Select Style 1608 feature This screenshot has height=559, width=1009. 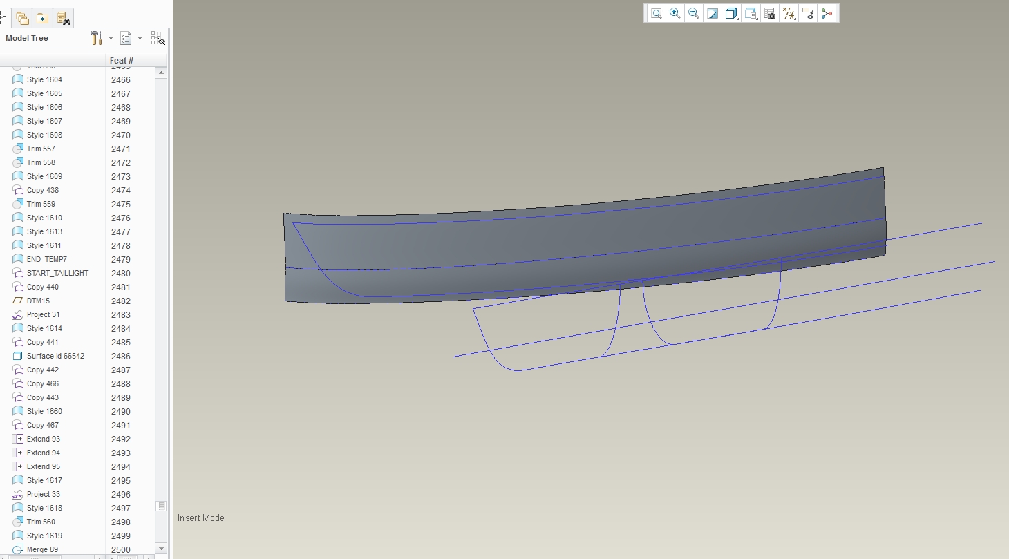click(x=44, y=135)
